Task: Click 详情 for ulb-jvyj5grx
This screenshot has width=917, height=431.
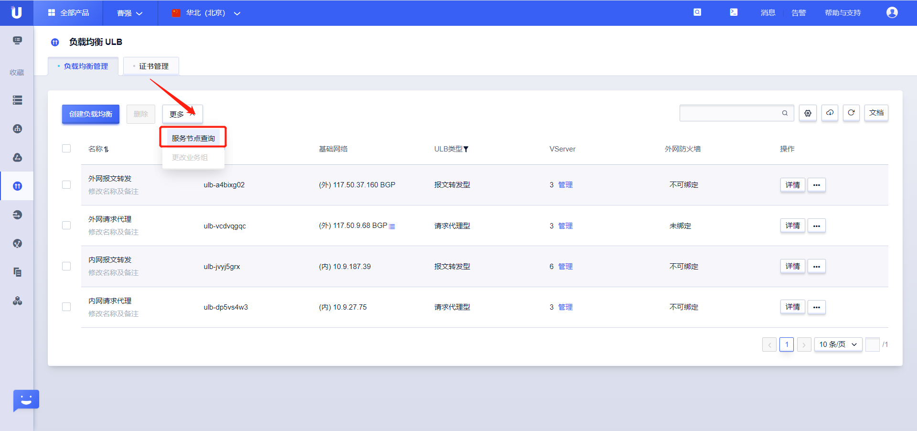Action: pos(793,266)
